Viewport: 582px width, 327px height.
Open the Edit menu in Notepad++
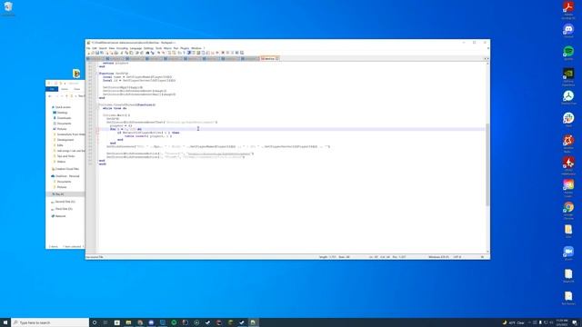95,48
